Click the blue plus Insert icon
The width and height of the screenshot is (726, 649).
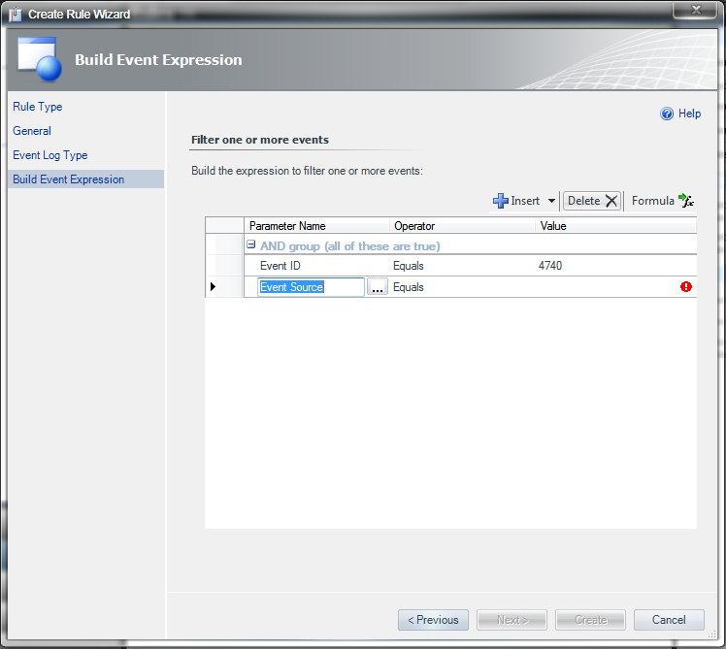pos(501,201)
